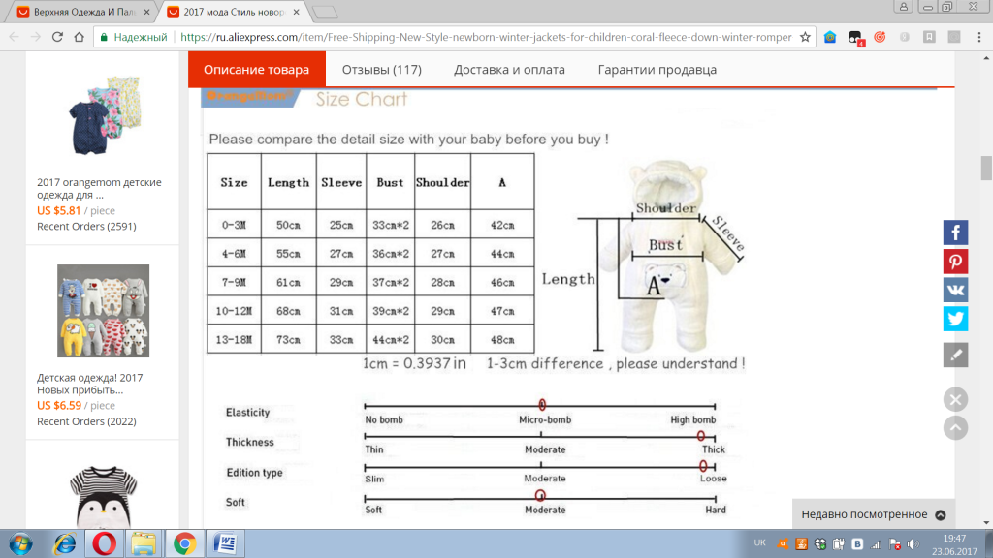Open the 2017 orangemom детские одежда link

pos(99,188)
